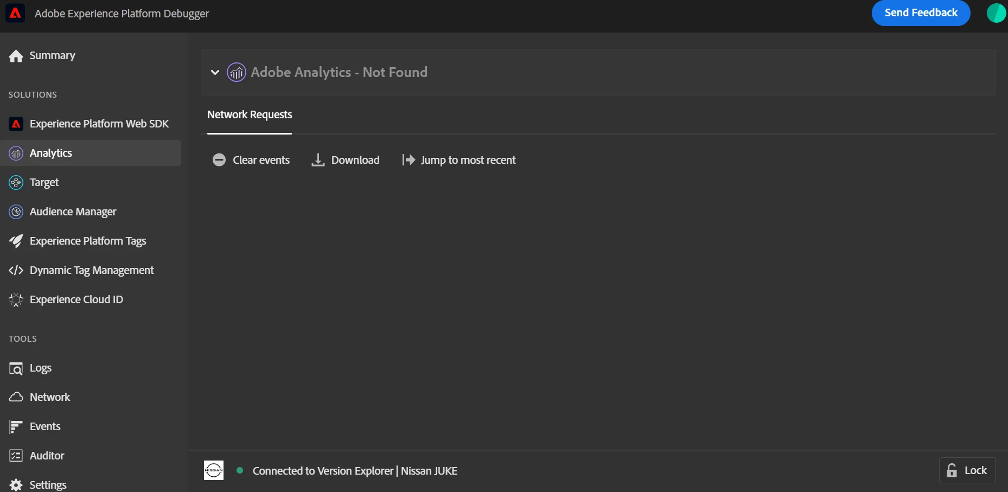Switch to the Network Requests tab
Screen dimensions: 1008x492
point(250,114)
